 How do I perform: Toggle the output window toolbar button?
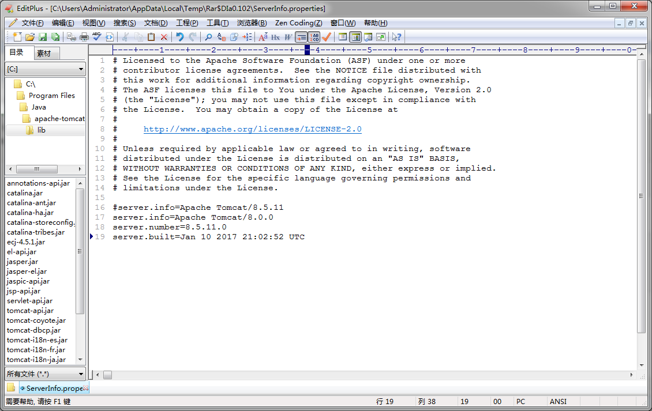(368, 37)
